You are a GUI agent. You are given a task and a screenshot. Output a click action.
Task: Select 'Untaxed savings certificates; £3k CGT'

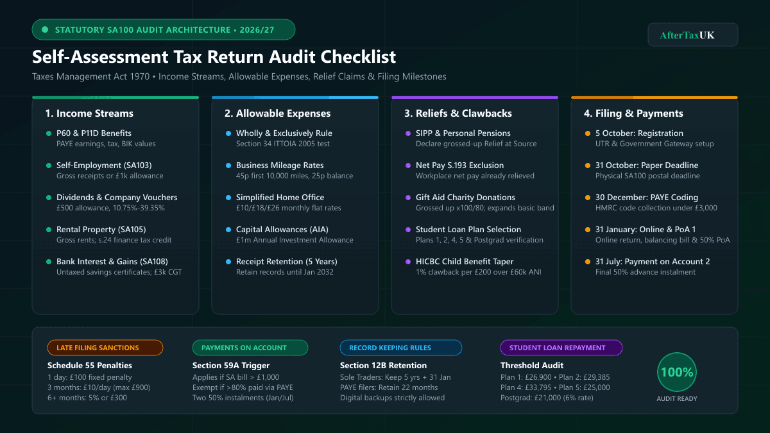(x=118, y=272)
